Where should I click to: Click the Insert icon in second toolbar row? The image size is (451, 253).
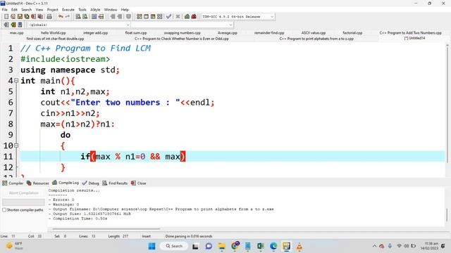pos(6,25)
